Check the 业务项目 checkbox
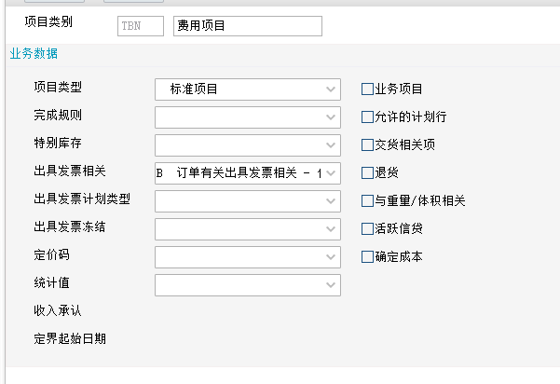 [x=367, y=89]
